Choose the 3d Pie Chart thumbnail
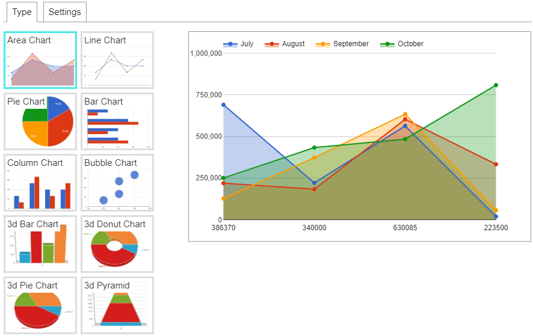 tap(40, 305)
